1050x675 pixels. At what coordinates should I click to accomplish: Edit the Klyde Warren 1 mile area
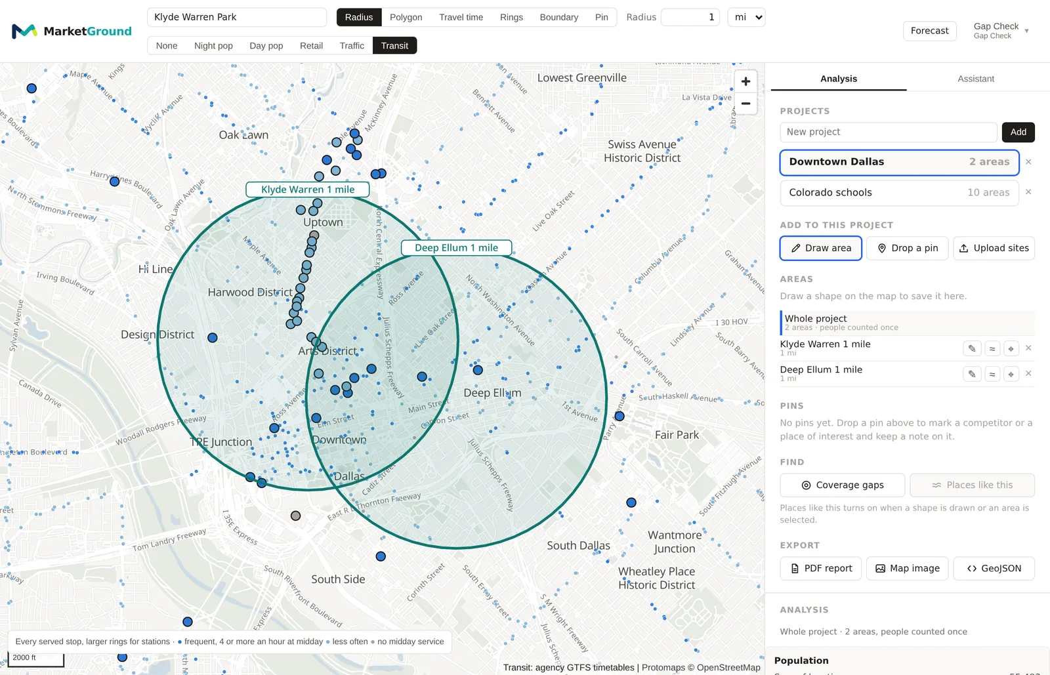click(972, 348)
